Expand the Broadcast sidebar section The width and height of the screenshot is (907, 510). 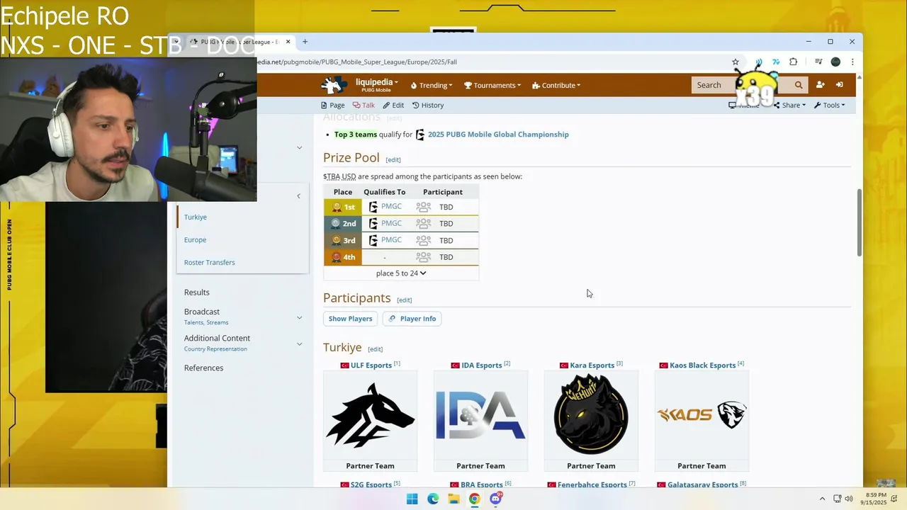point(299,317)
